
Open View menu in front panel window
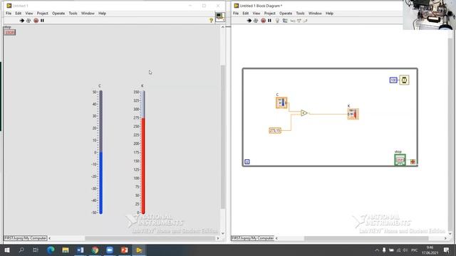coord(29,14)
